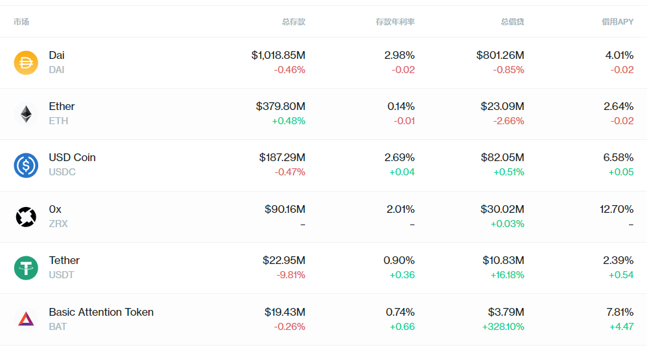Click the Ether diamond icon

[x=26, y=114]
